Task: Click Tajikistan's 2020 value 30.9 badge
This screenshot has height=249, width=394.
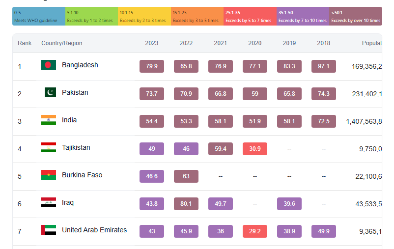Action: (x=255, y=149)
